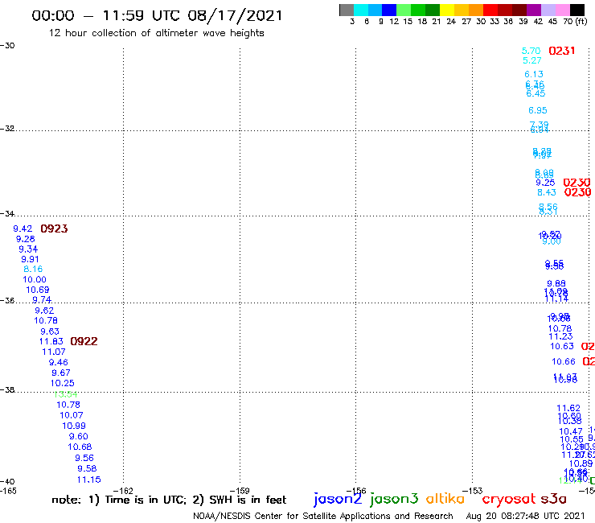Click the wave height value '10.99'
The image size is (595, 523).
(x=74, y=426)
